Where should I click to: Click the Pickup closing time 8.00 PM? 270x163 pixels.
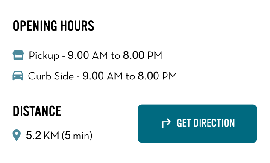click(x=143, y=55)
